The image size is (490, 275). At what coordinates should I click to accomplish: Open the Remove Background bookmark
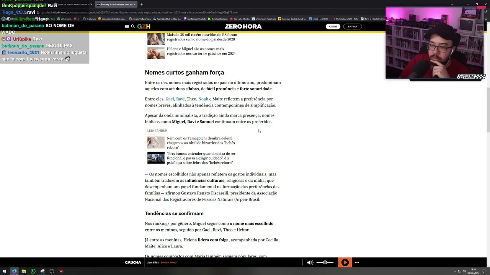pos(292,19)
